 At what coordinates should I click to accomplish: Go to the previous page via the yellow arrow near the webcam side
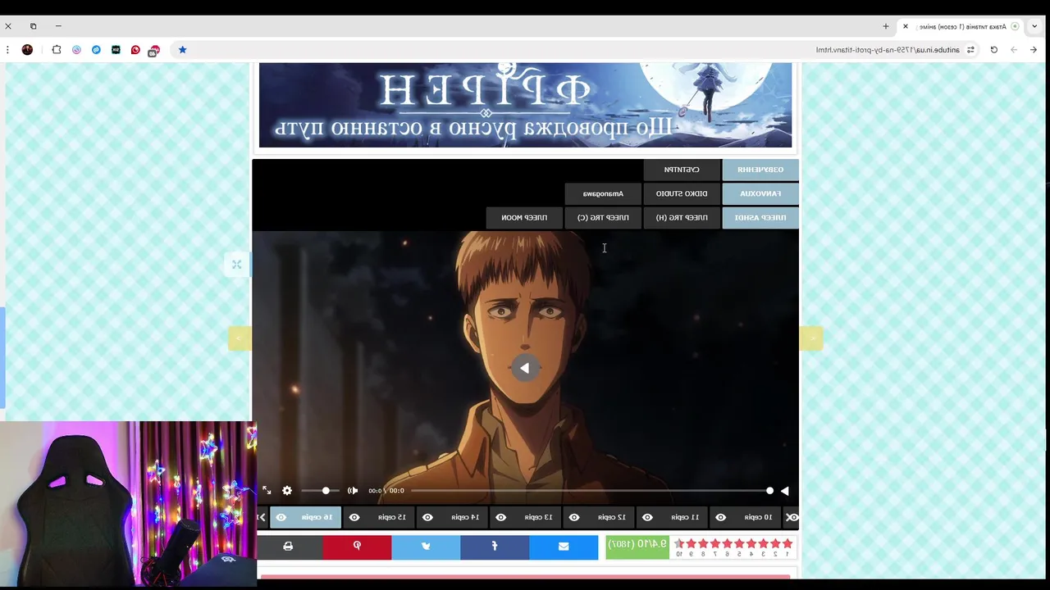point(240,338)
